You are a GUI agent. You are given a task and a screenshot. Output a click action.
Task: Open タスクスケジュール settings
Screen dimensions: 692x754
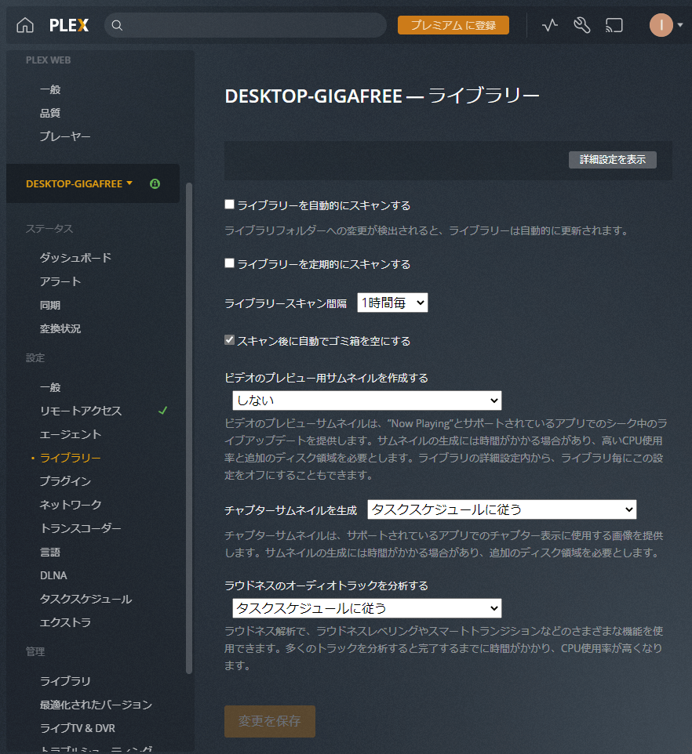pyautogui.click(x=86, y=599)
